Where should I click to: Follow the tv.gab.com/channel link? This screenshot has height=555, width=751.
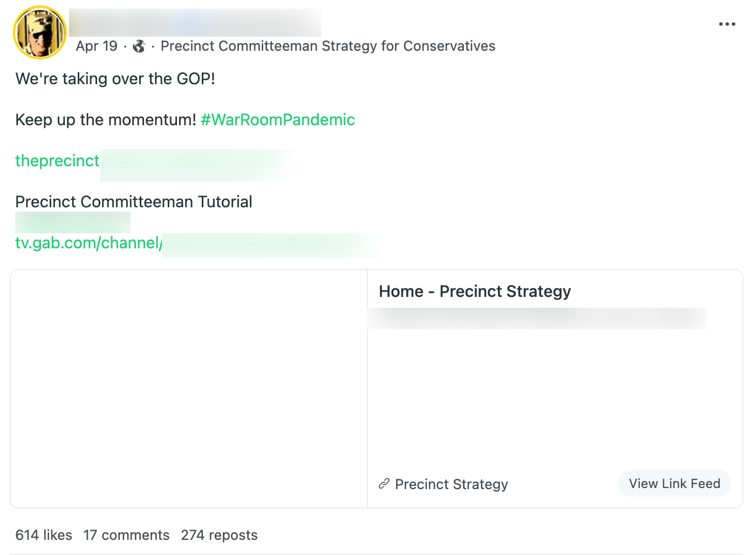pos(88,243)
